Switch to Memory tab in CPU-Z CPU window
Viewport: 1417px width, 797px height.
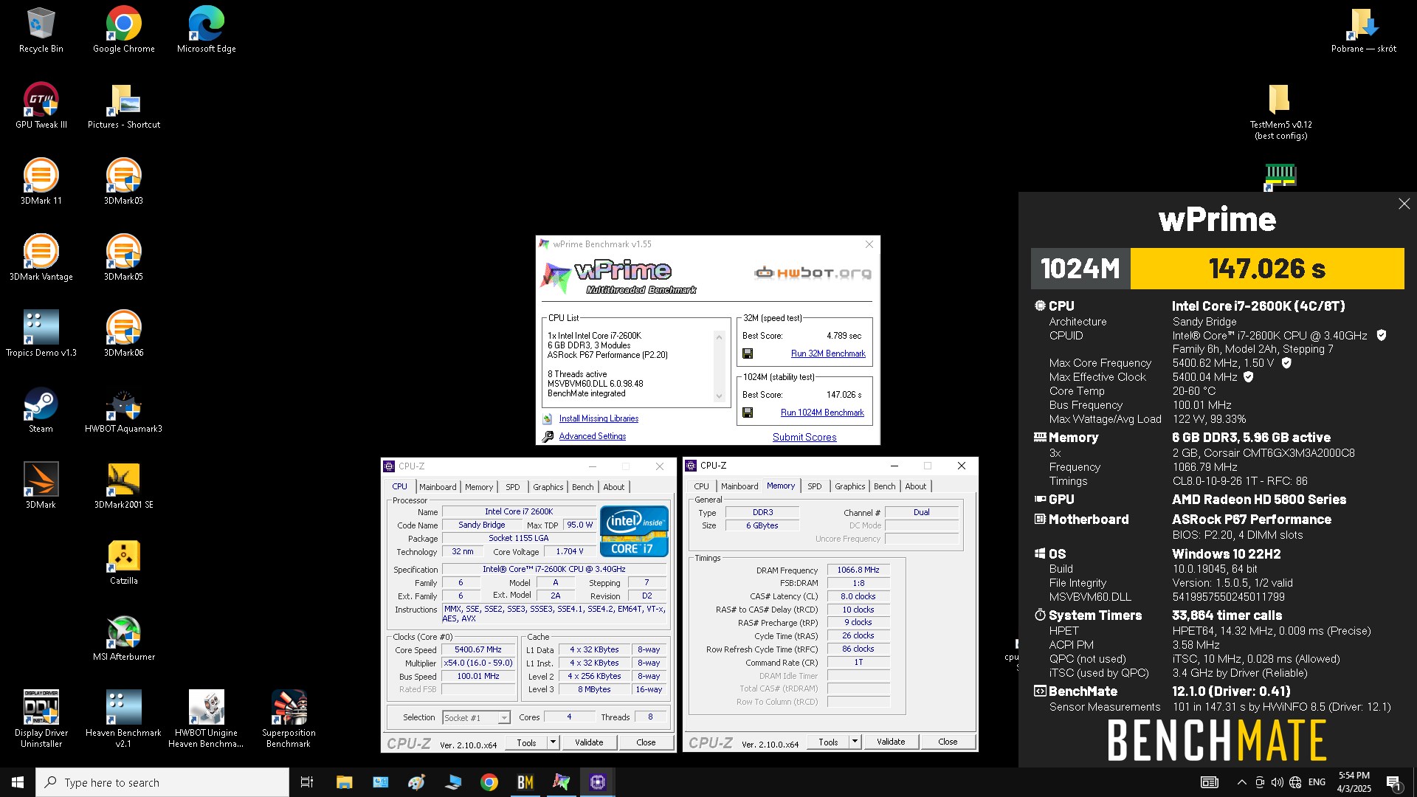click(x=479, y=487)
